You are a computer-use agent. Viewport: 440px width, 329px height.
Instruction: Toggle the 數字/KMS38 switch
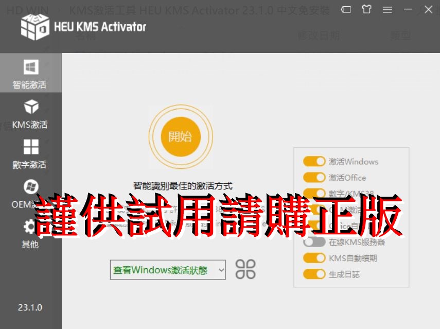(x=314, y=194)
